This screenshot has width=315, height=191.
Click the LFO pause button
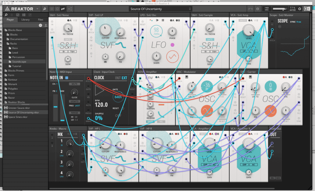coord(163,20)
